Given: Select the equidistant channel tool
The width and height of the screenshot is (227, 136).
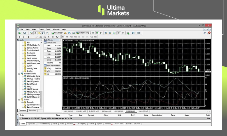Looking at the screenshot, I should tap(40, 37).
